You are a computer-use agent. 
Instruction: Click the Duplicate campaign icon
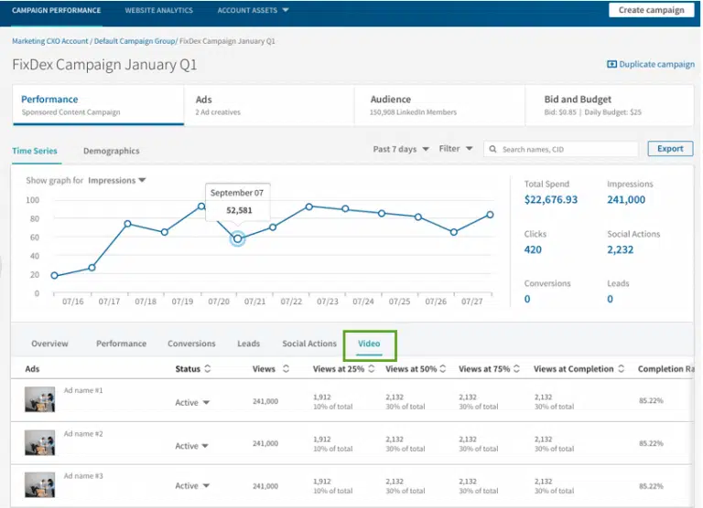(x=611, y=65)
